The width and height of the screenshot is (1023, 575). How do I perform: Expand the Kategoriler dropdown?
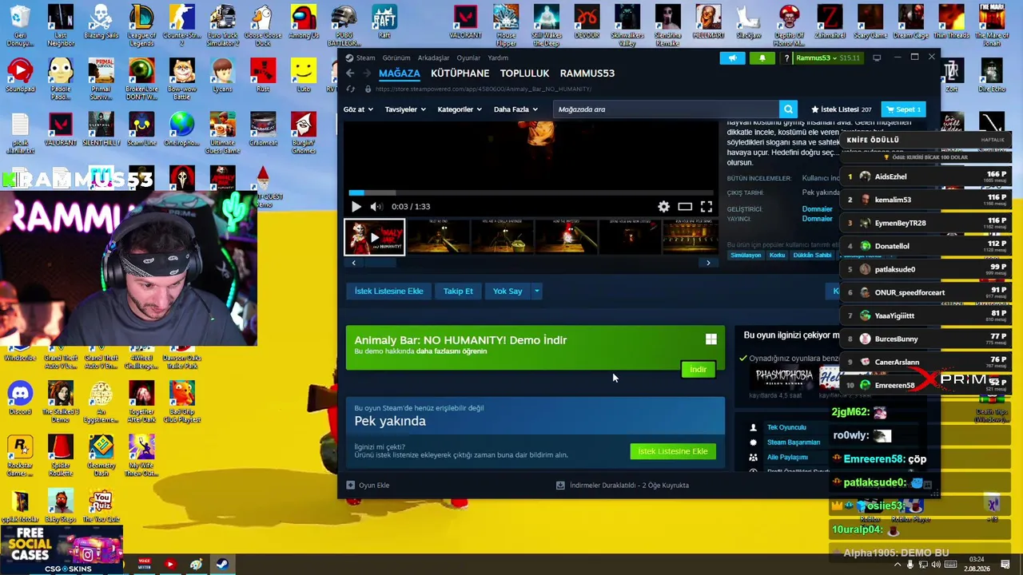(x=460, y=109)
